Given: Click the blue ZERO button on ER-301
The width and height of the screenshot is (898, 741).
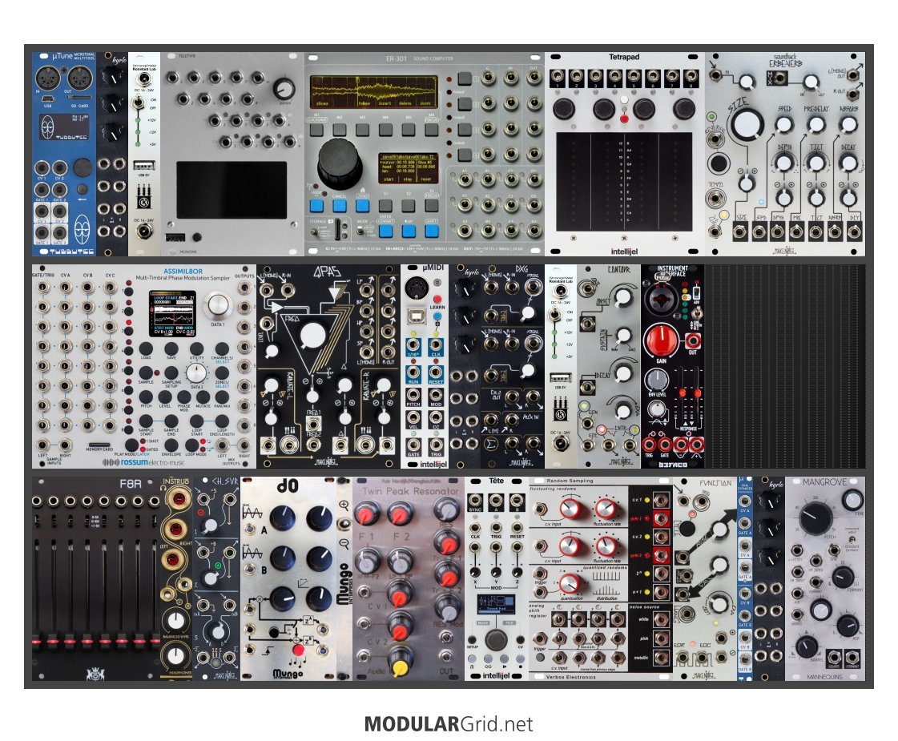Looking at the screenshot, I should pyautogui.click(x=363, y=206).
